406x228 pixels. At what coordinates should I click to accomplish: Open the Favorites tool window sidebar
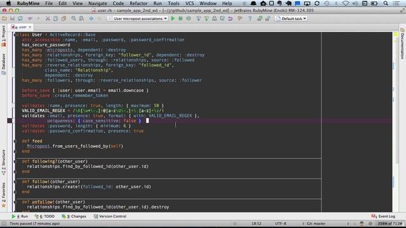pos(3,195)
